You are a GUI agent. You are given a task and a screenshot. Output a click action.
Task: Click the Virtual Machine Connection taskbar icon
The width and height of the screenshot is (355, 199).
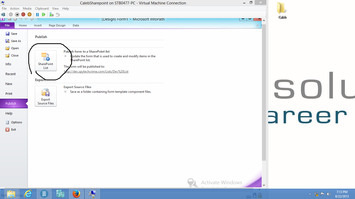(92, 194)
